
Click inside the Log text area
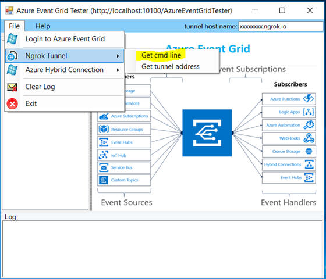tap(162, 249)
